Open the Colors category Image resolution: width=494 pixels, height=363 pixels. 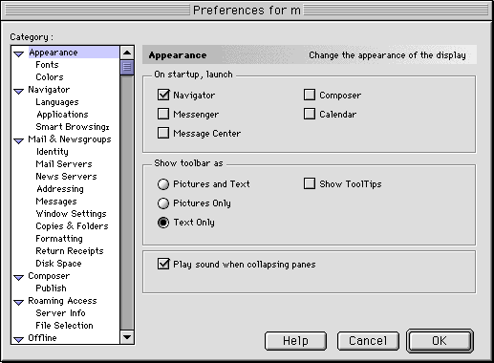[50, 77]
